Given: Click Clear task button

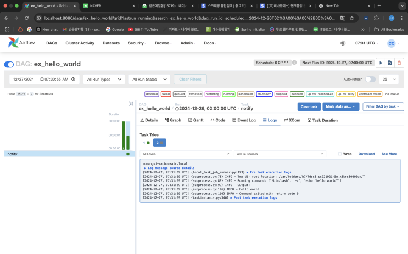Looking at the screenshot, I should (309, 106).
